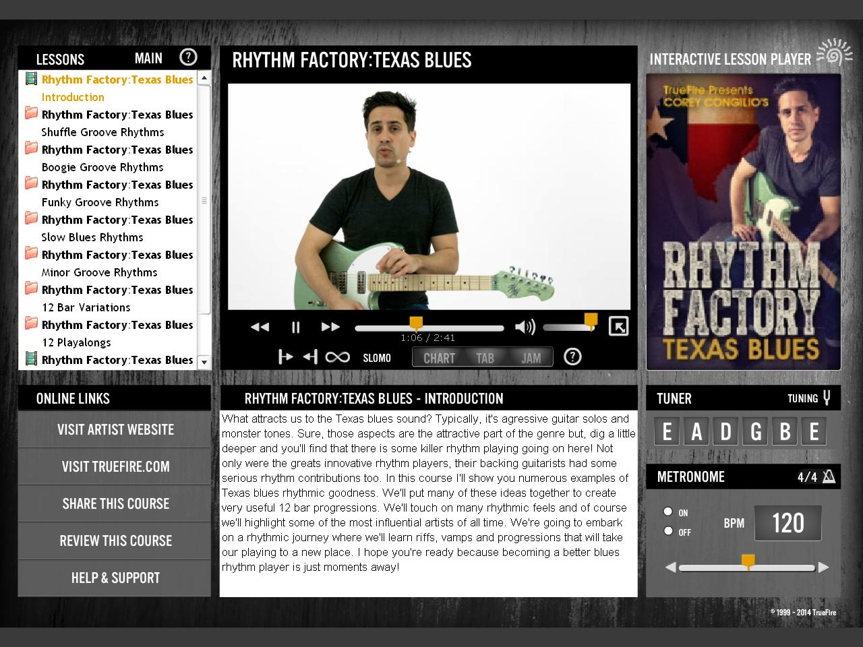This screenshot has width=863, height=647.
Task: Click volume slider handle
Action: pyautogui.click(x=591, y=321)
